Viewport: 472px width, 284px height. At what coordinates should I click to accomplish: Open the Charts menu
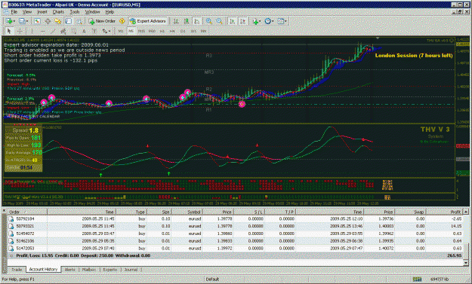(x=58, y=12)
